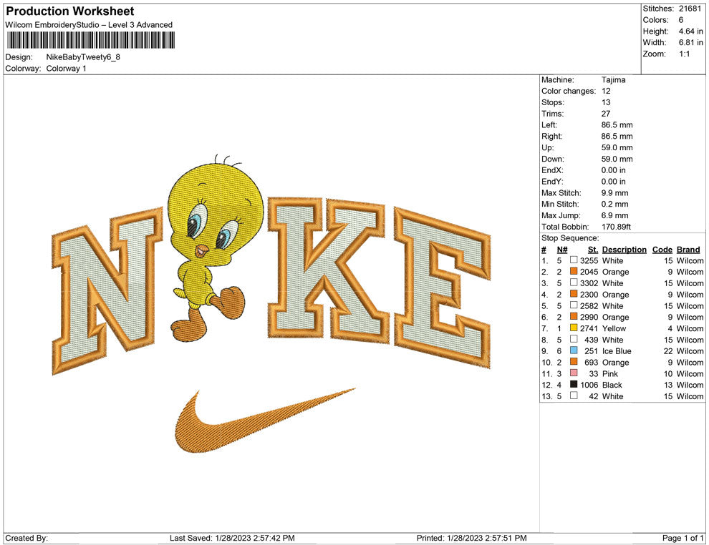
Task: Click the 'Code' column header
Action: pyautogui.click(x=662, y=249)
